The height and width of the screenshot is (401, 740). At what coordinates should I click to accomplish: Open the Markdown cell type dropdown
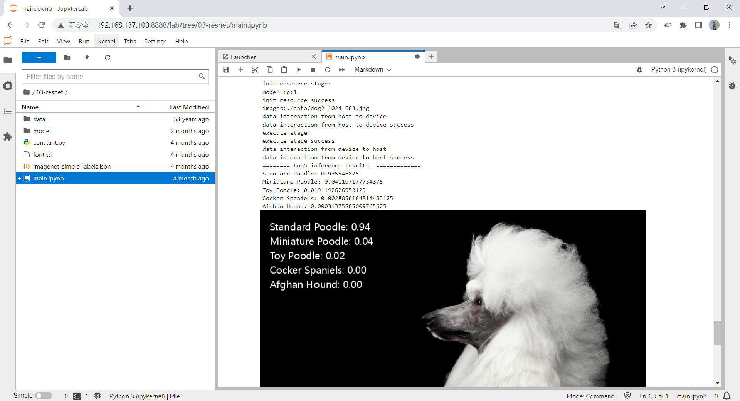(x=373, y=70)
